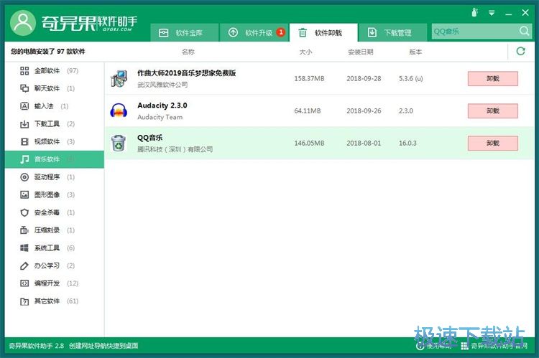
Task: Open the skin theme bottle icon
Action: pyautogui.click(x=475, y=13)
